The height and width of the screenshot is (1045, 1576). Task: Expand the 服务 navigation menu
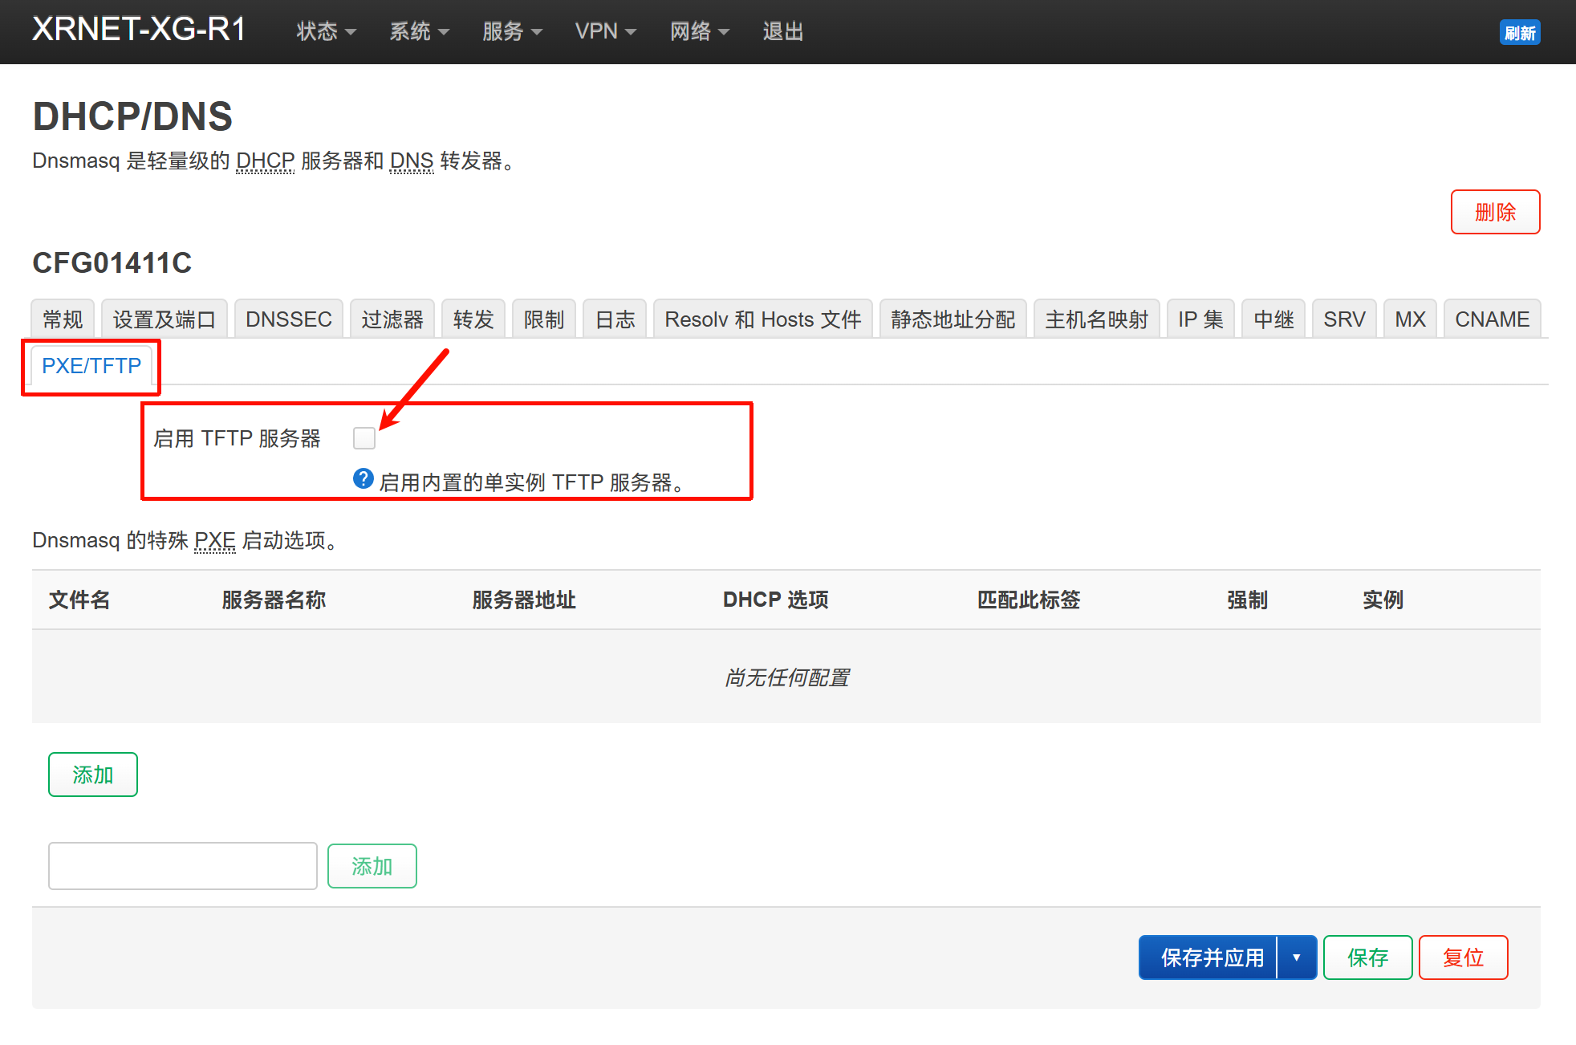[511, 31]
